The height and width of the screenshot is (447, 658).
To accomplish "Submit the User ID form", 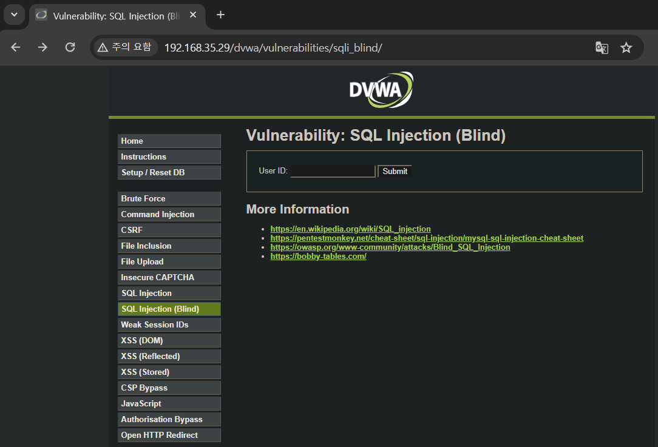I will coord(395,171).
